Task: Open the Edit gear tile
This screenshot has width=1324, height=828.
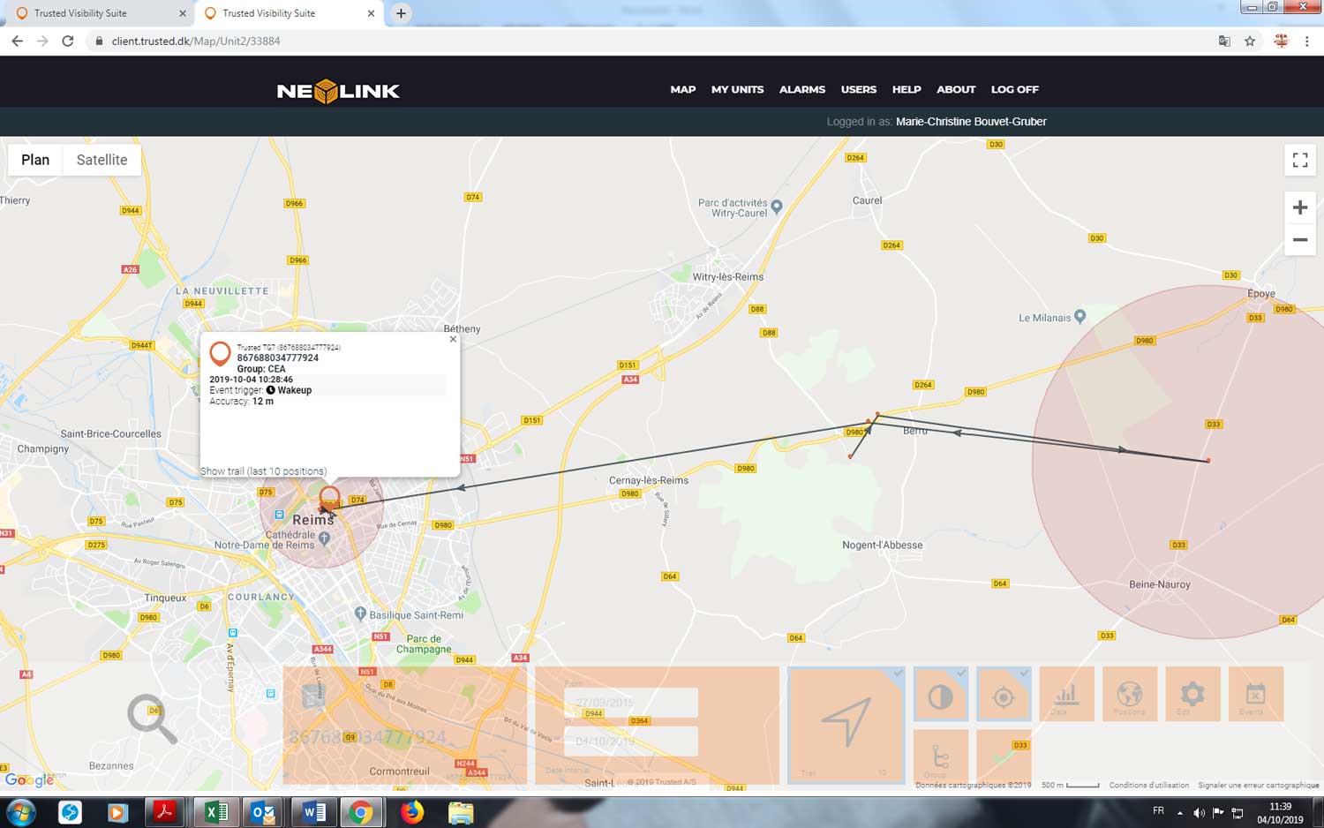Action: tap(1192, 694)
